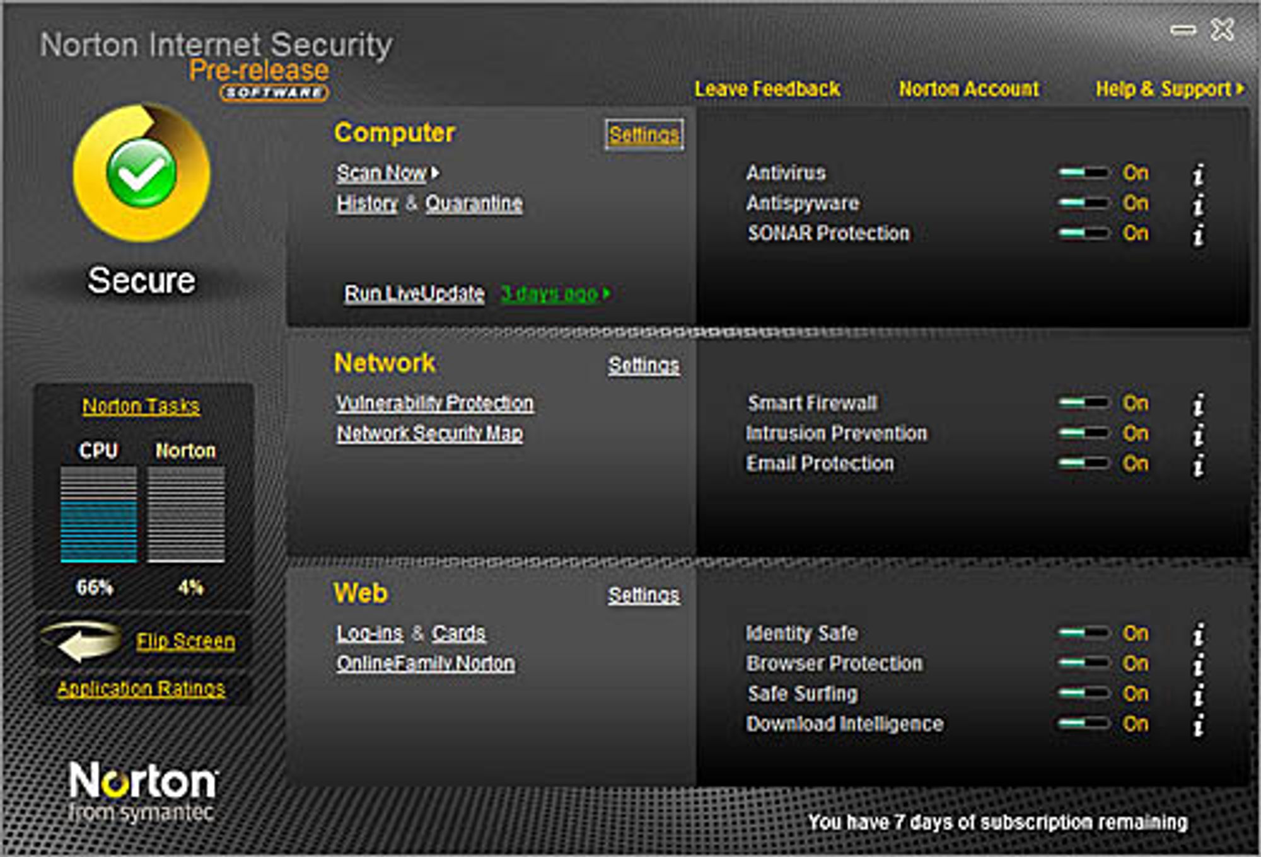The image size is (1261, 857).
Task: Disable Browser Protection switch
Action: (1084, 663)
